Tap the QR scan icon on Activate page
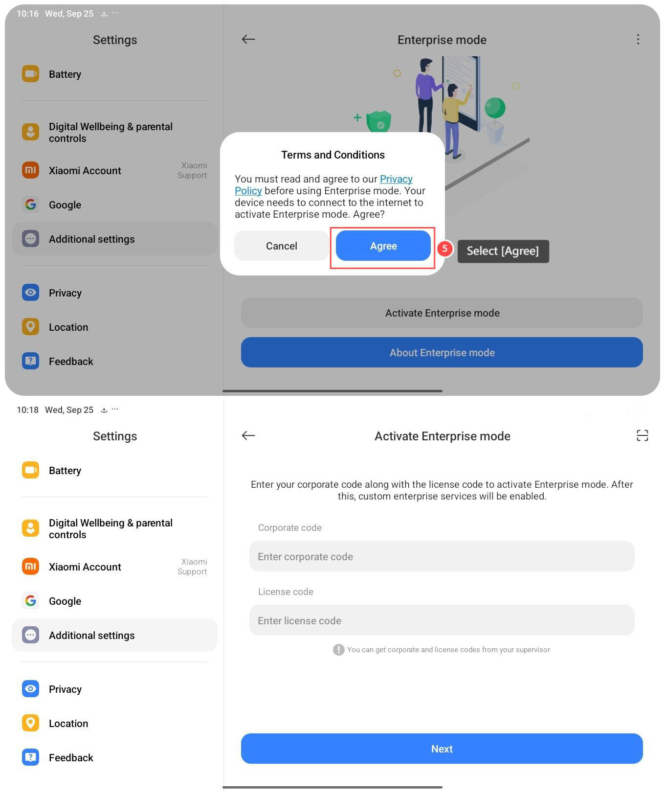 point(642,435)
